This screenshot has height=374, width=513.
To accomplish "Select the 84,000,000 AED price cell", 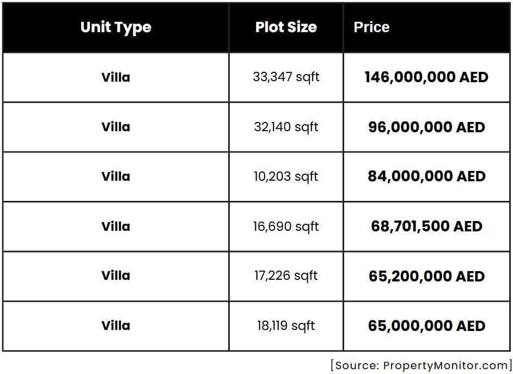I will (x=426, y=176).
